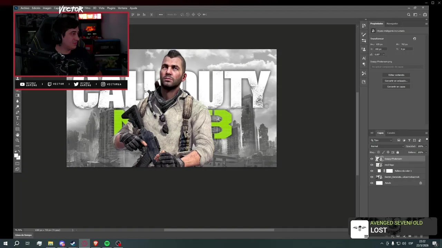Open the Normal blend mode dropdown
The height and width of the screenshot is (248, 442).
387,146
